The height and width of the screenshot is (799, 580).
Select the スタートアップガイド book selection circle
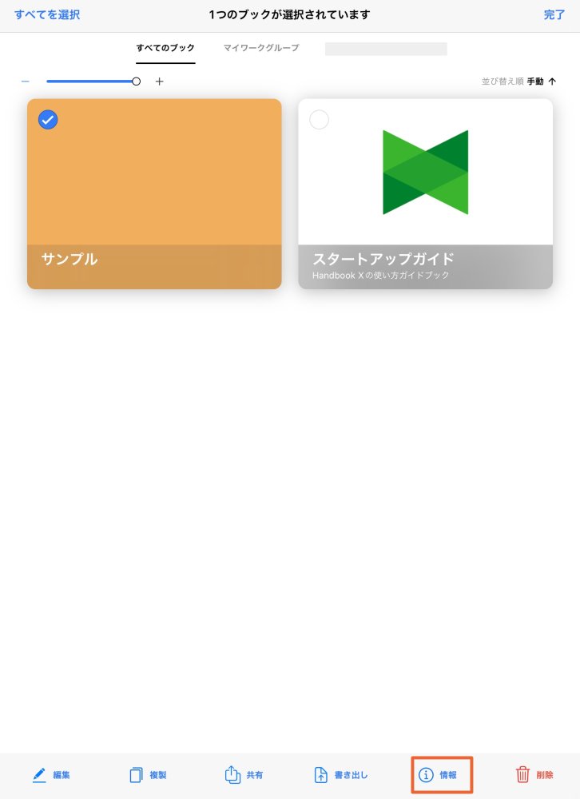(319, 120)
